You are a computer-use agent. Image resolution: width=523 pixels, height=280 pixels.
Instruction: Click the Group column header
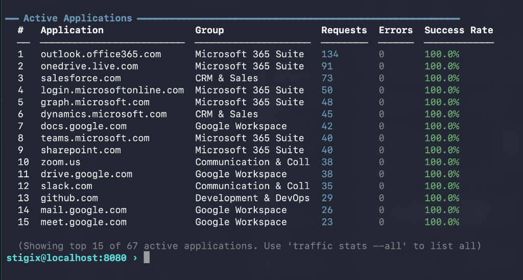click(209, 30)
